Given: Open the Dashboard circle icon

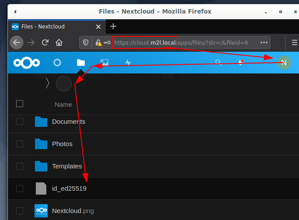Looking at the screenshot, I should 57,63.
